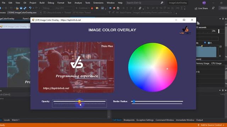Click the search magnifier icon
Image resolution: width=227 pixels, height=127 pixels.
tap(162, 3)
